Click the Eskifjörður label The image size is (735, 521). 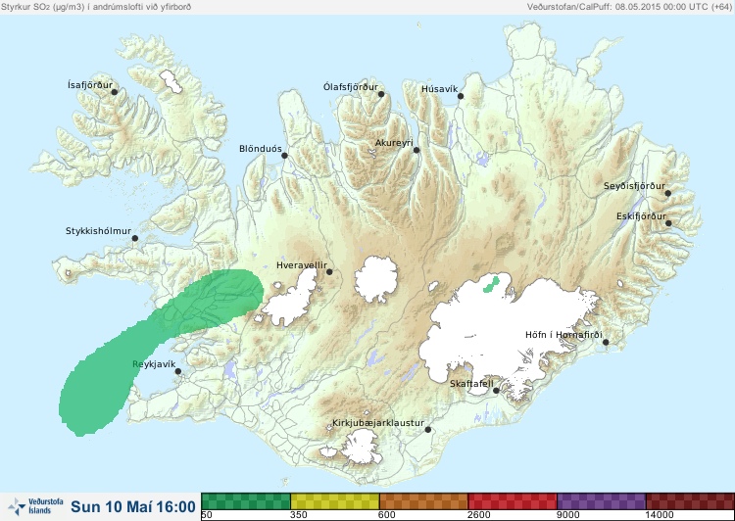[x=641, y=216]
